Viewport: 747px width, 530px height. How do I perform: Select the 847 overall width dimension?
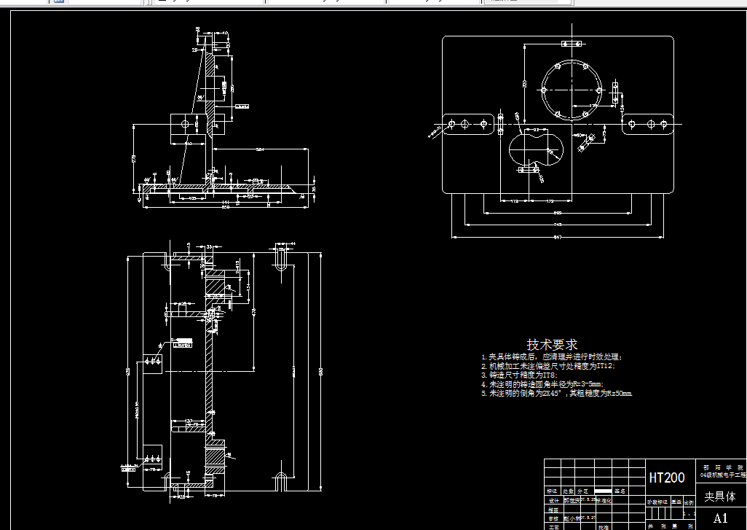point(557,237)
